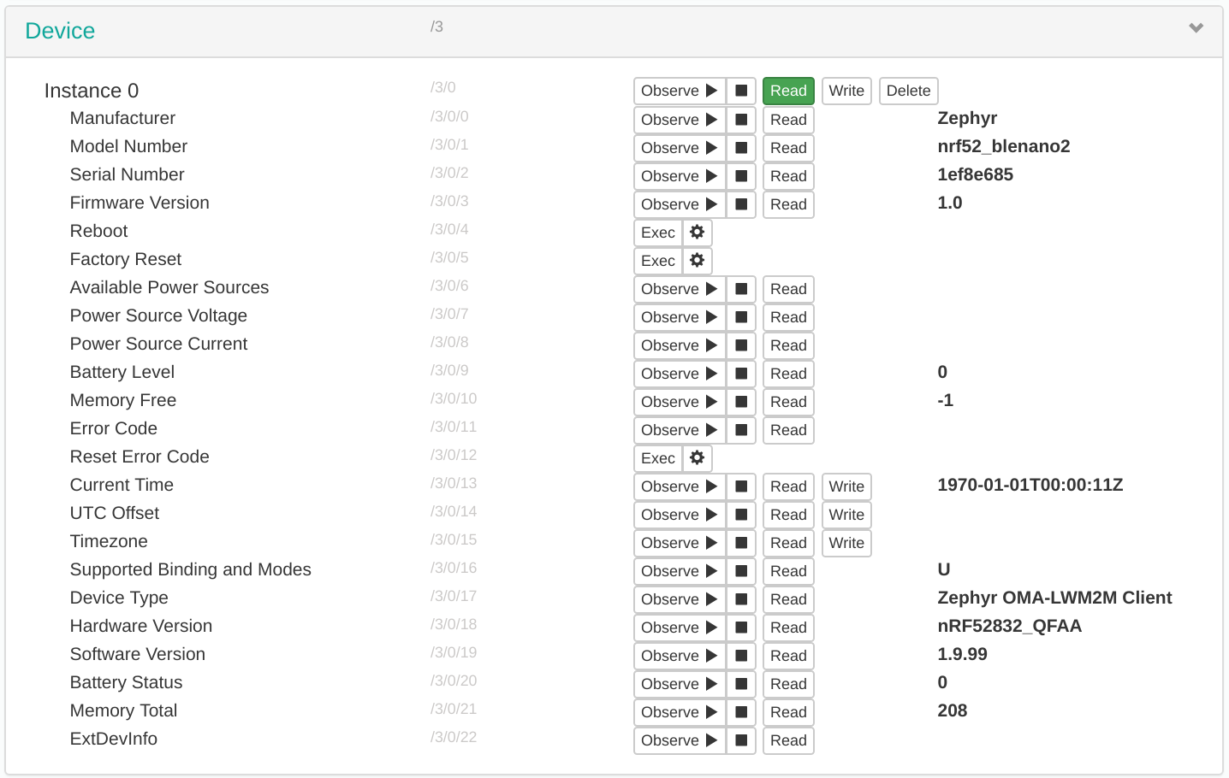Start Observe on Instance 0
The width and height of the screenshot is (1229, 778).
[680, 91]
